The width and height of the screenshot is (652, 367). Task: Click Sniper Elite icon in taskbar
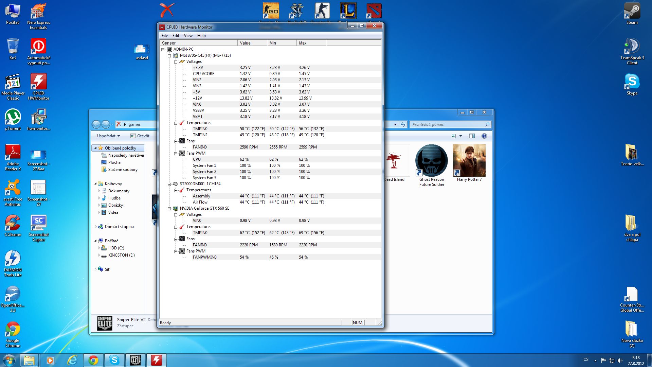click(135, 360)
